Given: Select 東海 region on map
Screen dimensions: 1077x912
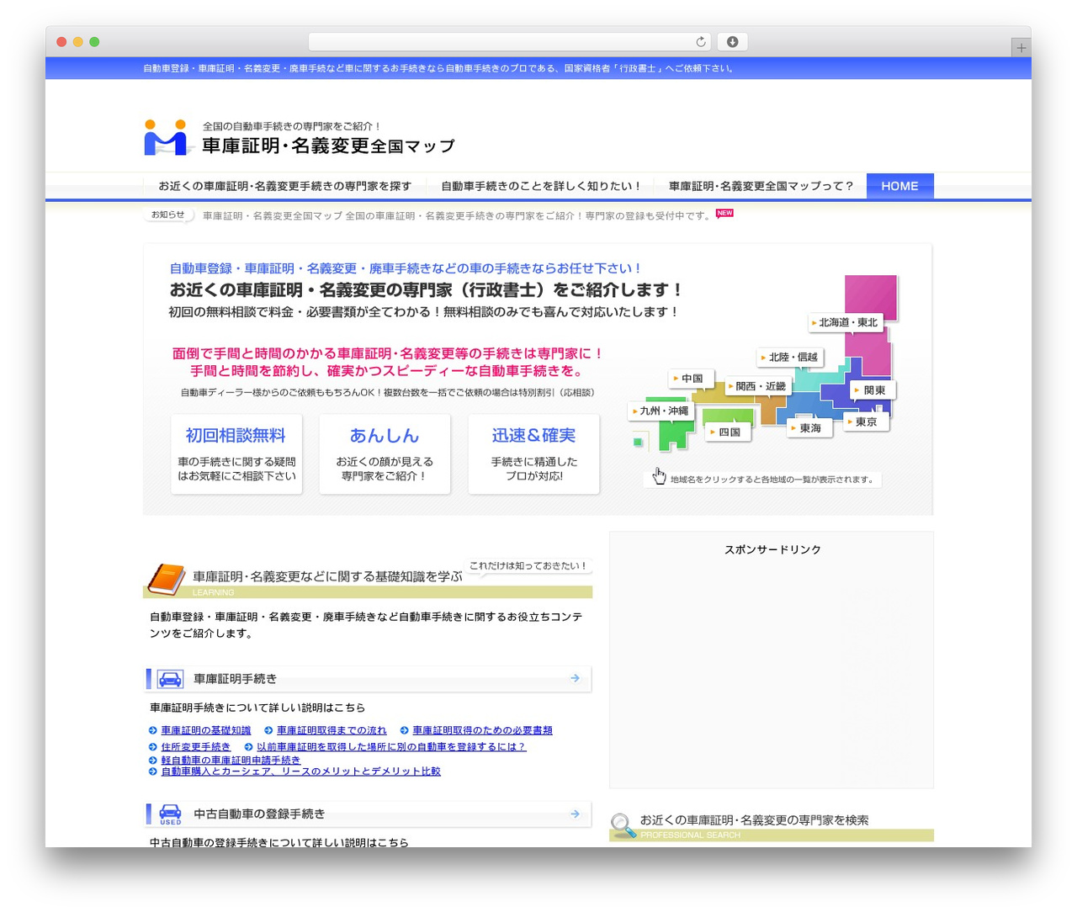Looking at the screenshot, I should tap(808, 428).
